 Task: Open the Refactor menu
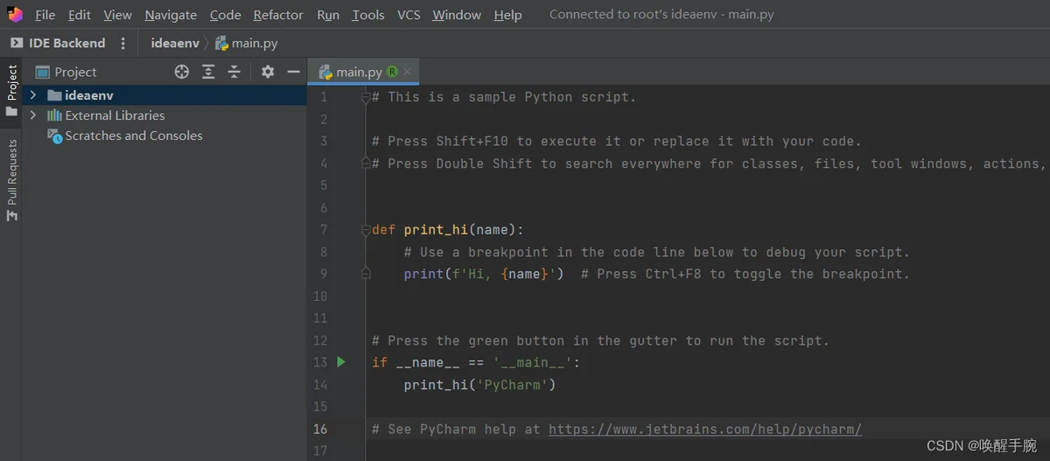coord(278,15)
